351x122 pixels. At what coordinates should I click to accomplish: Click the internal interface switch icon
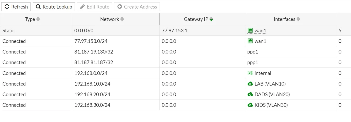coord(250,73)
